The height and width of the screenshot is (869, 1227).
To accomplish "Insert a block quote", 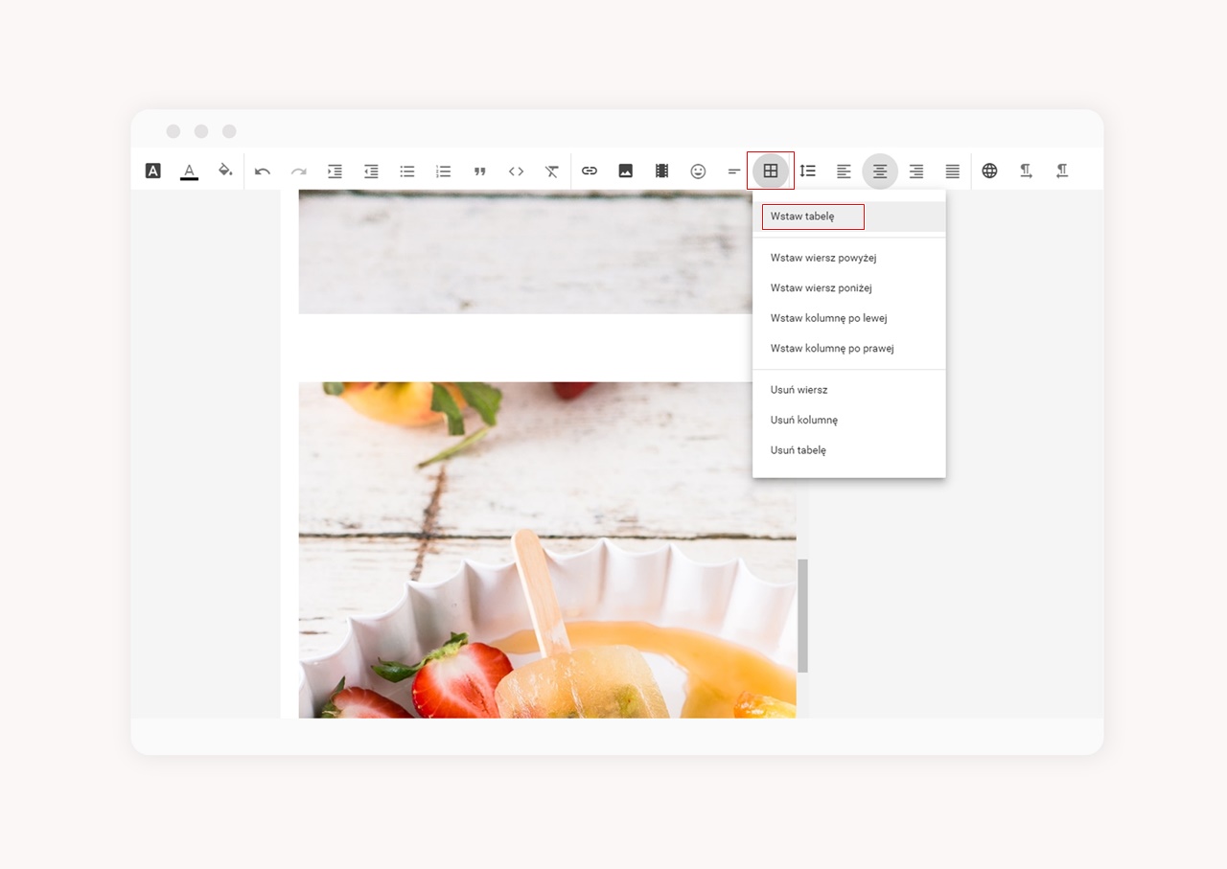I will (480, 172).
